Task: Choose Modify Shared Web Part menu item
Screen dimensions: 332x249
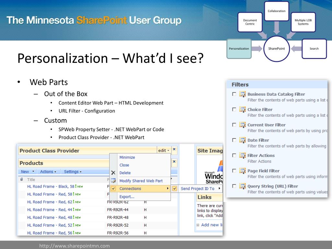Action: (x=141, y=181)
